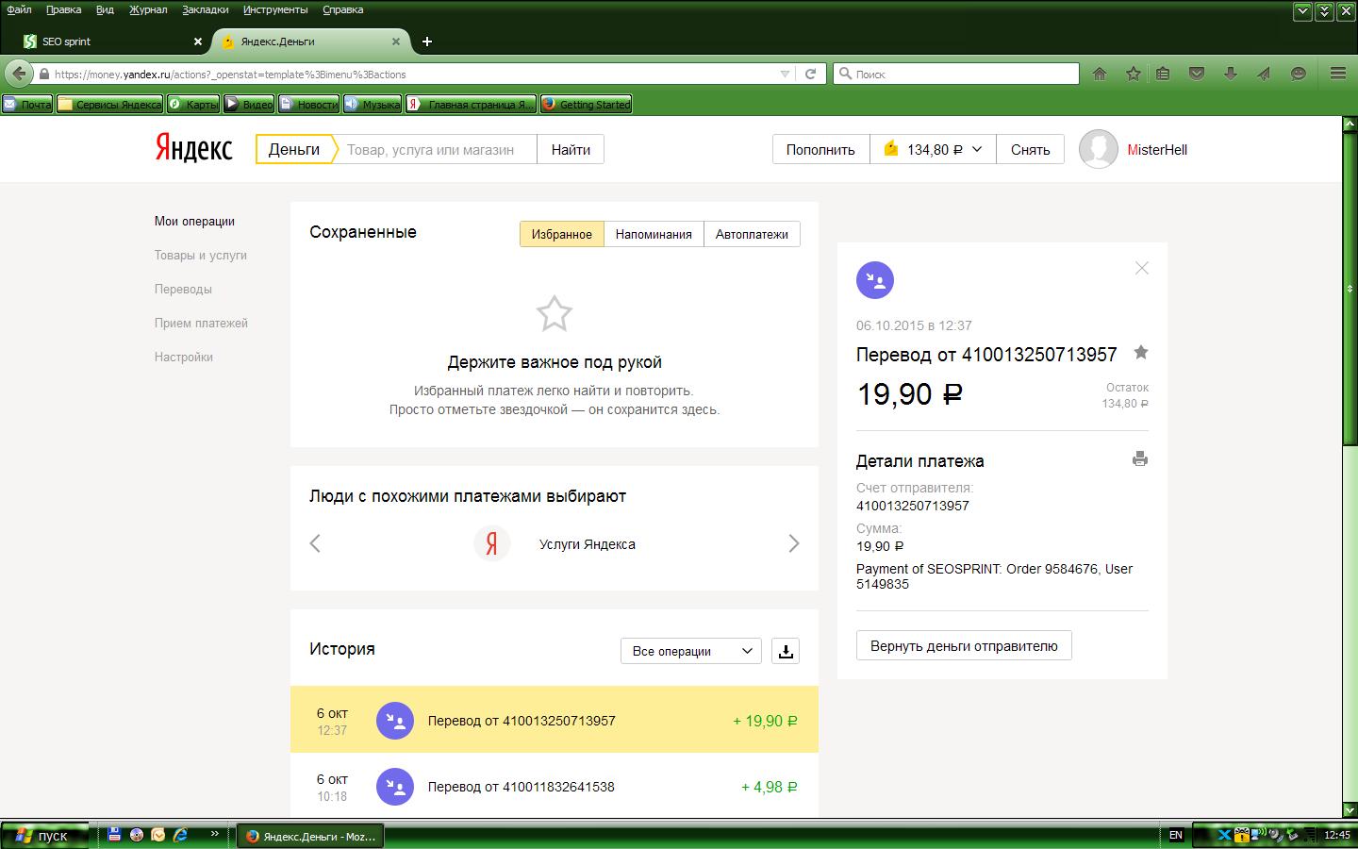This screenshot has width=1358, height=849.
Task: Open the Справка menu
Action: click(x=343, y=9)
